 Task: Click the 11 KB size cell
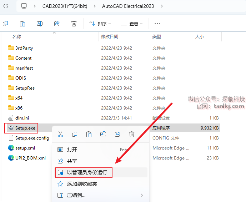213,148
